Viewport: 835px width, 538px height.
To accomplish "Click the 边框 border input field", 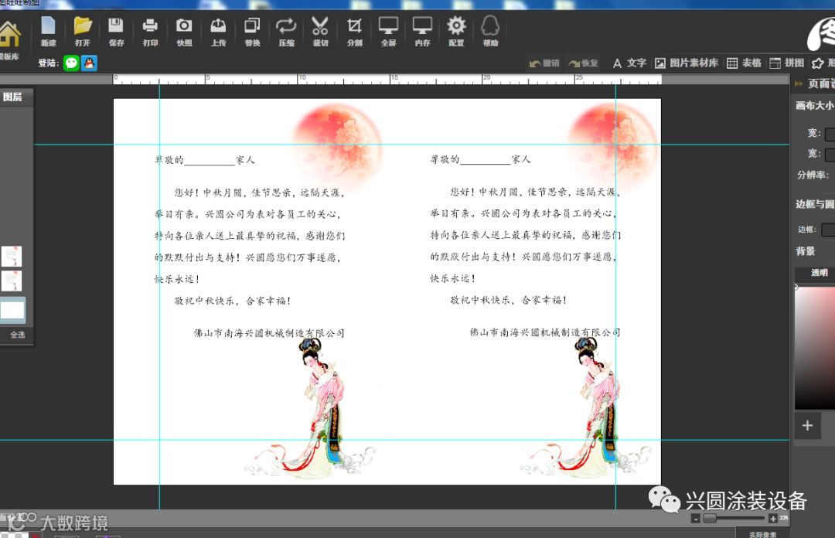I will pyautogui.click(x=828, y=230).
